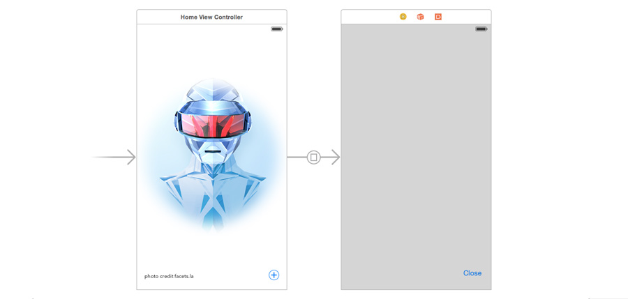628x299 pixels.
Task: Select the robot helmet image view
Action: (x=212, y=156)
